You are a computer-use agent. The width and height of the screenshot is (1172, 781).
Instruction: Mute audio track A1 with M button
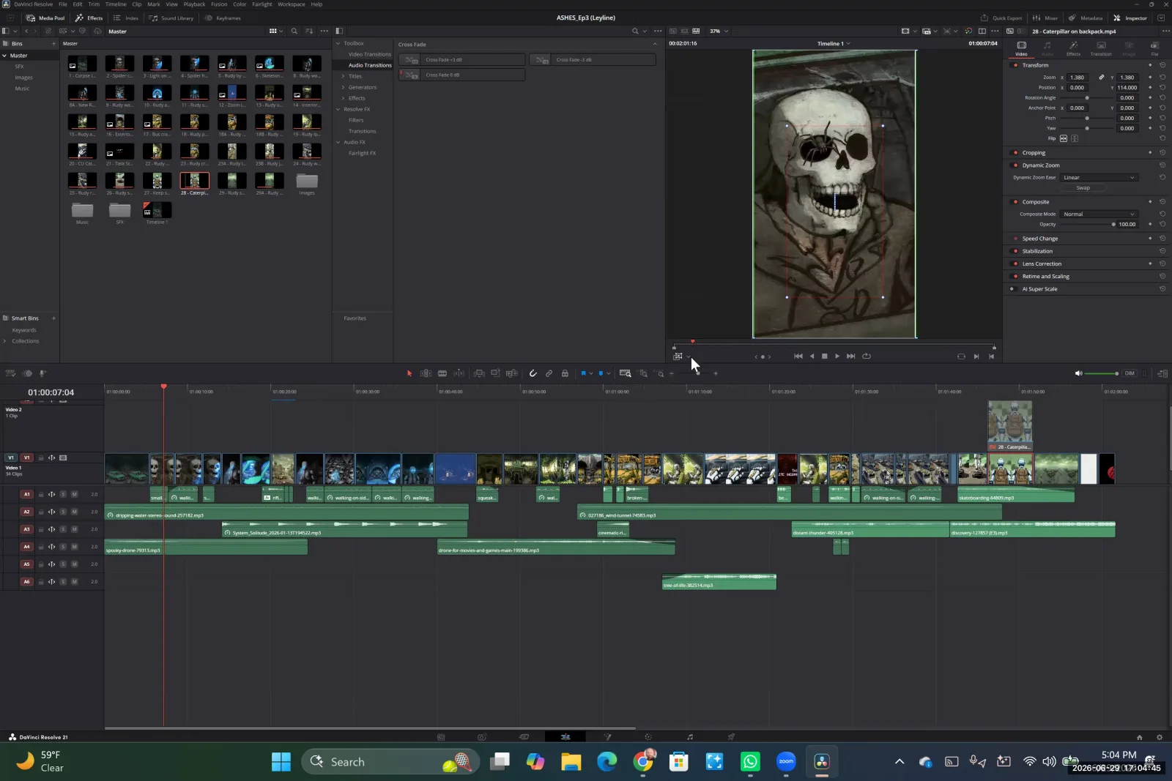[74, 495]
